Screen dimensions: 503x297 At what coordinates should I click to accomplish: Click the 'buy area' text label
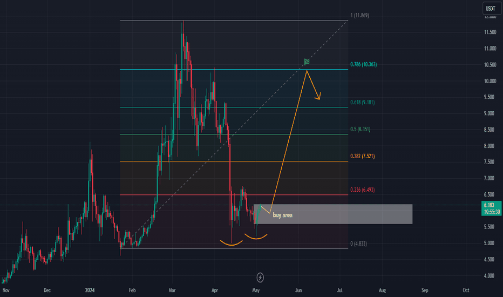pos(283,215)
